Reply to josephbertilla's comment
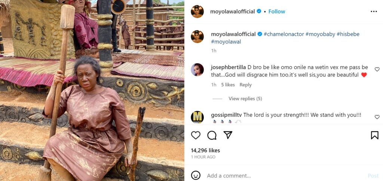 (x=245, y=85)
